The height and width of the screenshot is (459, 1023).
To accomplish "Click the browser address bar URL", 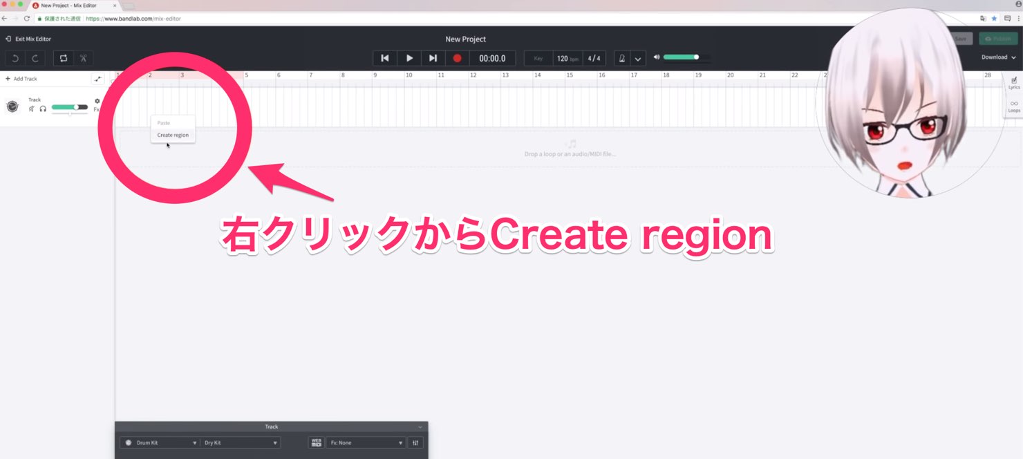I will tap(133, 19).
